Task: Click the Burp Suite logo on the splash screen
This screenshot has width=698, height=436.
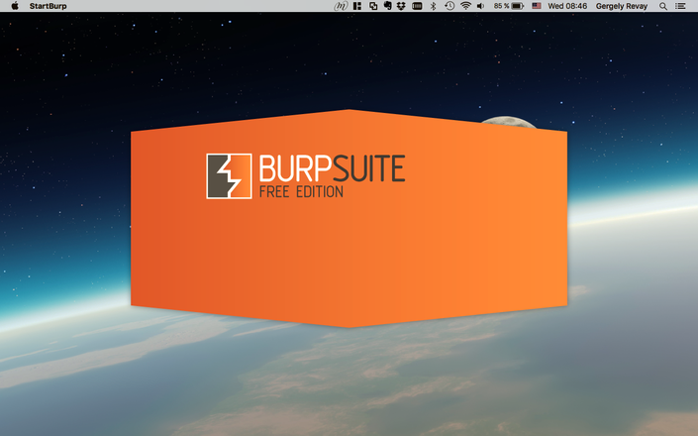Action: [x=305, y=176]
